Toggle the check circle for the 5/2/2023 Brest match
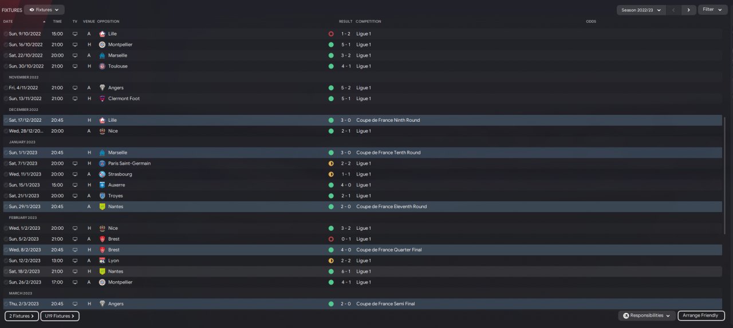Viewport: 733px width, 328px height. click(6, 239)
